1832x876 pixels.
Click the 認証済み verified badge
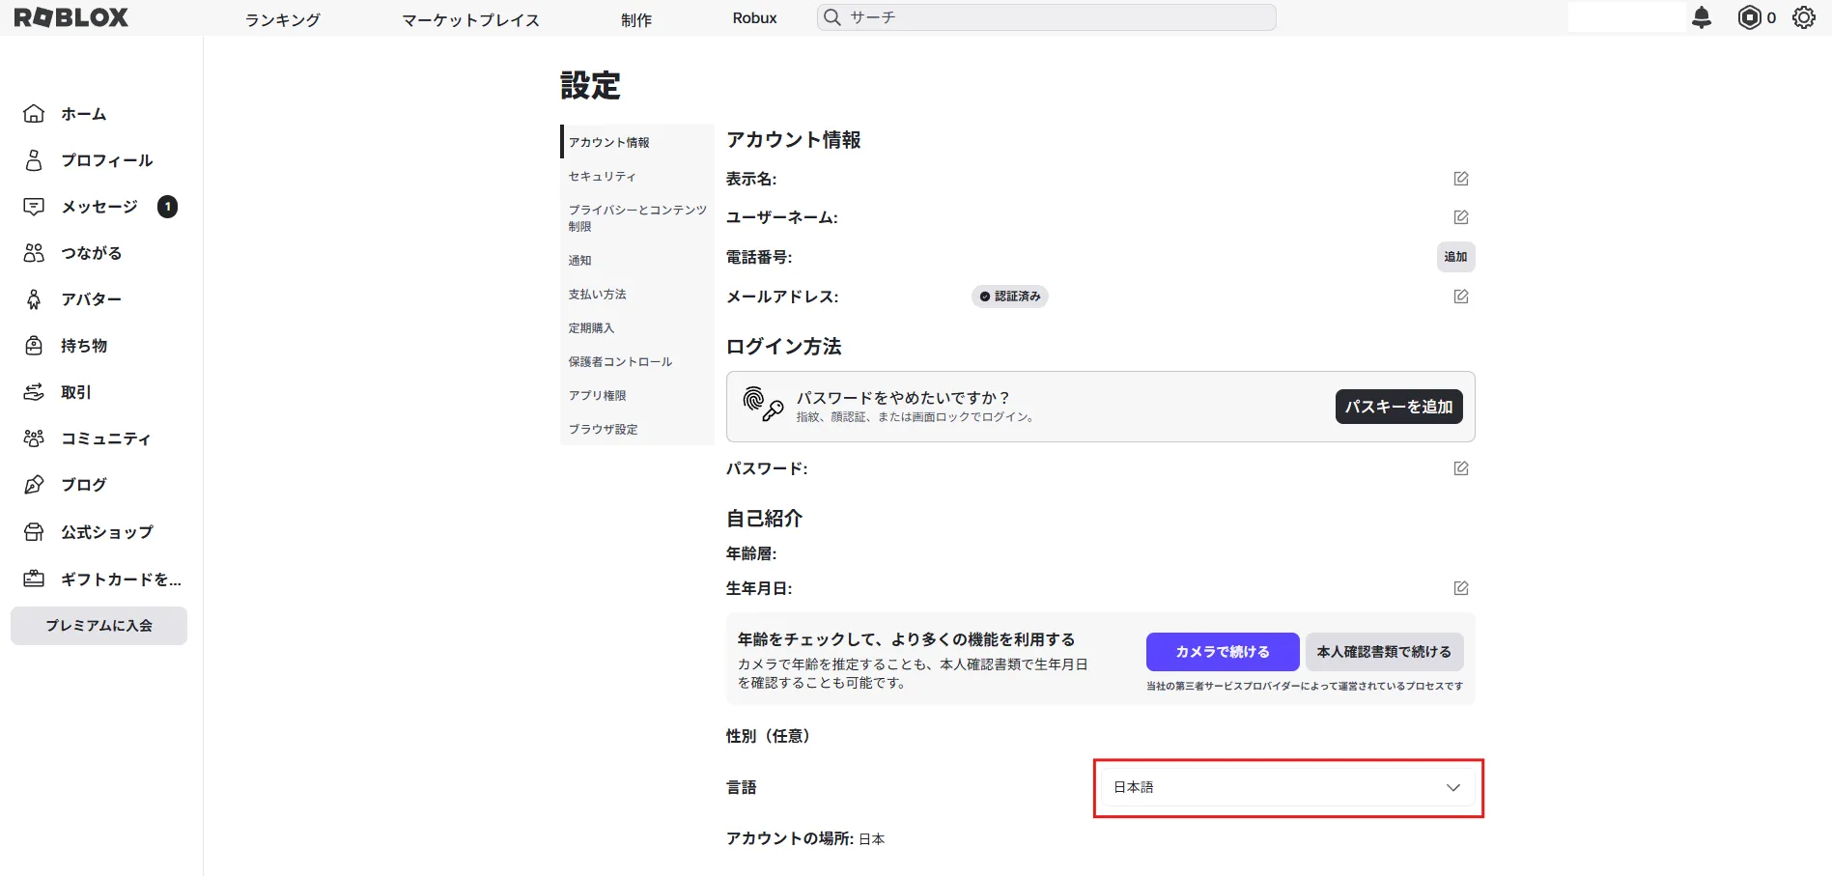coord(1010,297)
